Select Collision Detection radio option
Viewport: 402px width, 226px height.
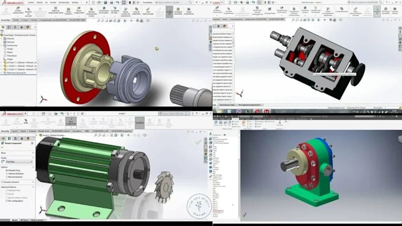pos(7,173)
